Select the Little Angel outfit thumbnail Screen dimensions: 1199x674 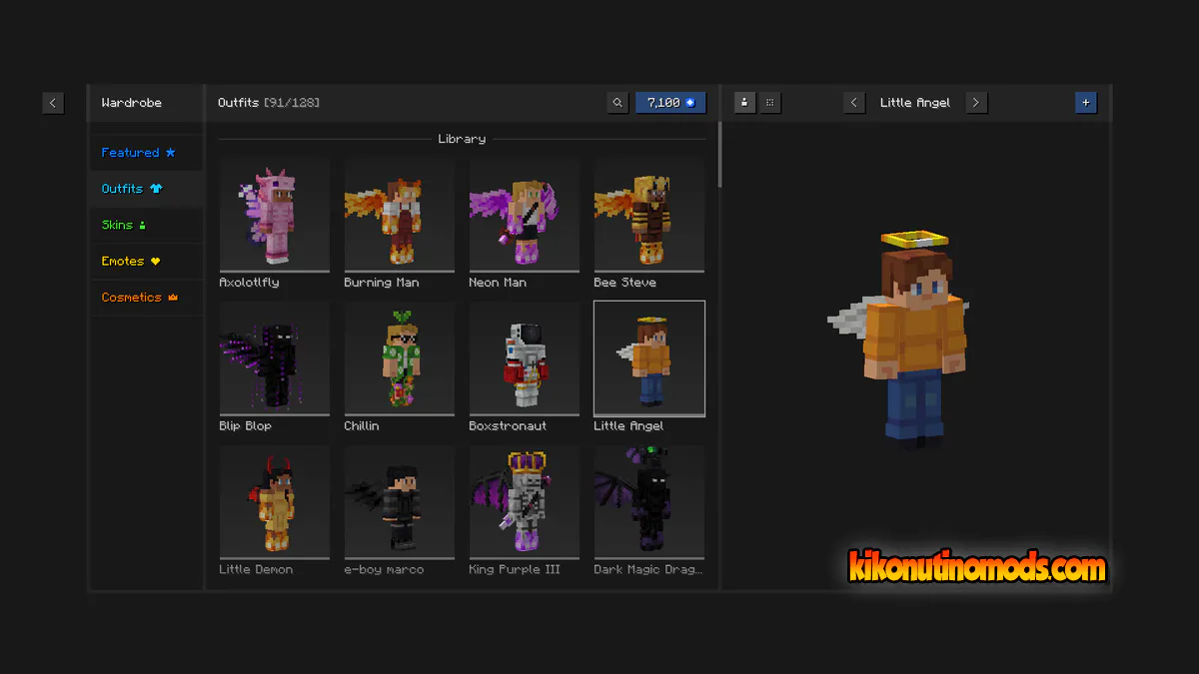(x=649, y=358)
